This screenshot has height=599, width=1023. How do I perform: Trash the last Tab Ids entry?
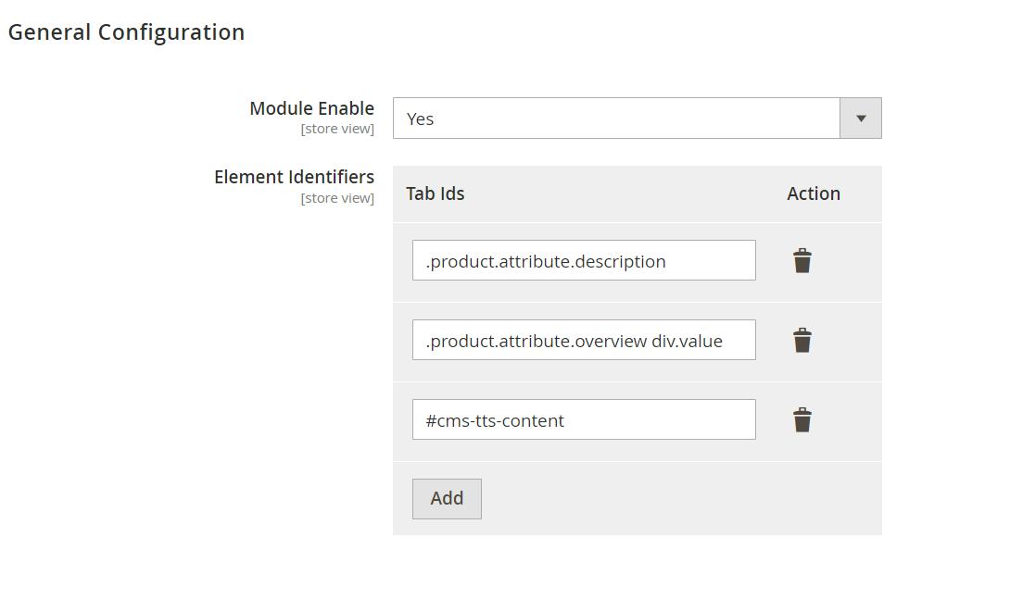click(x=802, y=420)
